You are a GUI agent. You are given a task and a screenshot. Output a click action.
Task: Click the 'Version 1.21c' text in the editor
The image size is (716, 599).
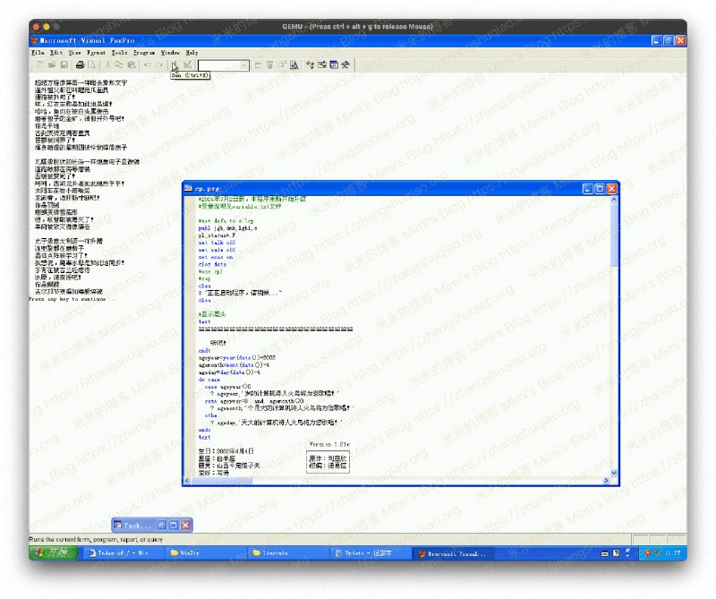(329, 444)
